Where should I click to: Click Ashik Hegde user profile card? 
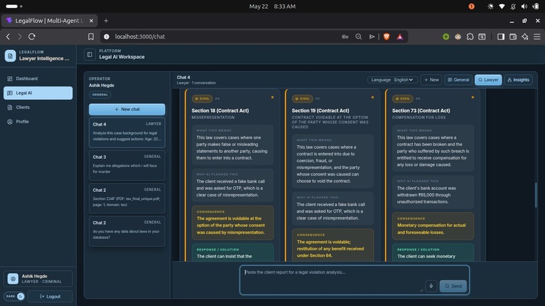click(38, 278)
